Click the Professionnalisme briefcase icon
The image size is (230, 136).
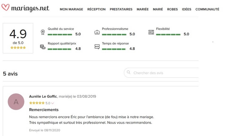click(x=97, y=31)
